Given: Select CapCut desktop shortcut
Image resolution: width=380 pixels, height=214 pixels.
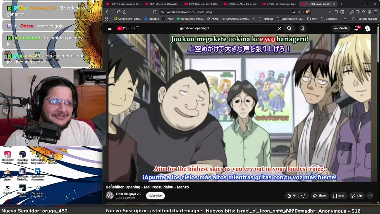Looking at the screenshot, I should pos(7,190).
